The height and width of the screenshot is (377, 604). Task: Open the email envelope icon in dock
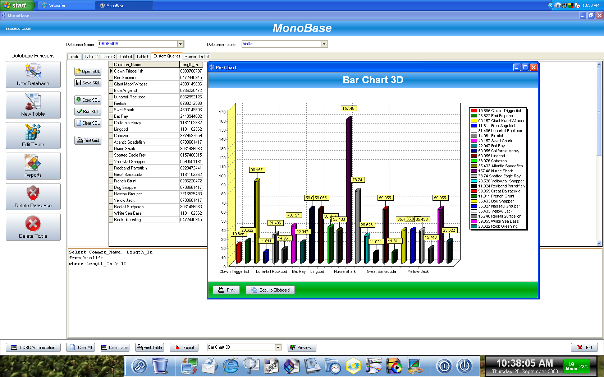click(210, 366)
